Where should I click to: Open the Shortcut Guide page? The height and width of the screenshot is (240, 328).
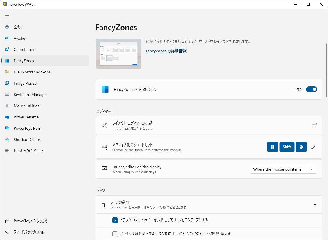pos(45,140)
